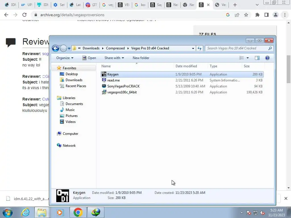291x218 pixels.
Task: Click Chrome's back arrow
Action: tap(6, 15)
